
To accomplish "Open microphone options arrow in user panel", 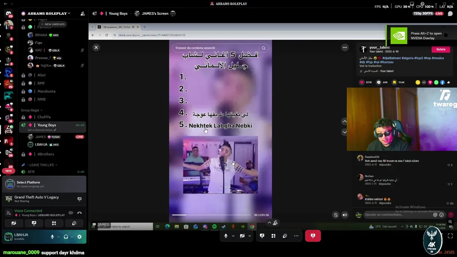I will [x=58, y=237].
